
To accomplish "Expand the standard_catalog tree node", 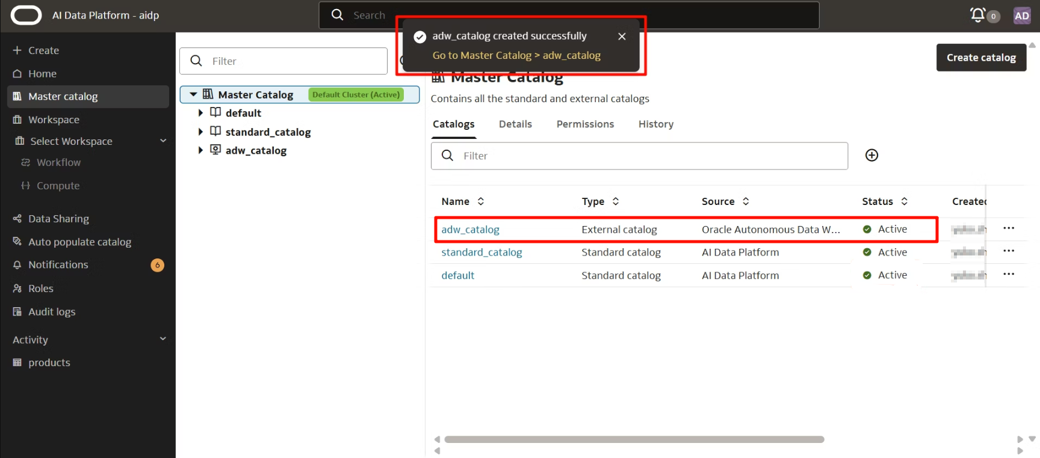I will point(200,132).
